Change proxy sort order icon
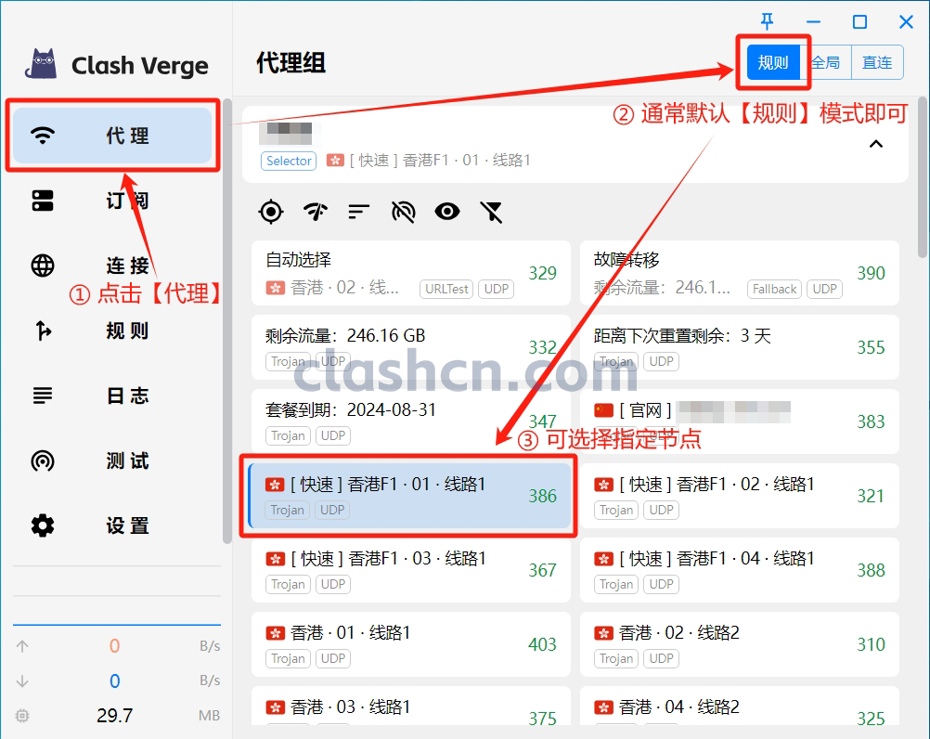The height and width of the screenshot is (739, 930). pyautogui.click(x=359, y=212)
